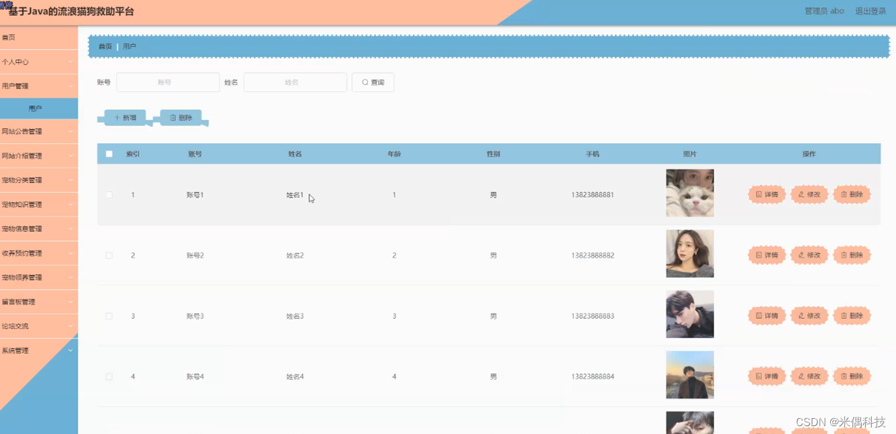Expand the 宠物分类管理 sidebar menu
Screen dimensions: 896x434
39,180
